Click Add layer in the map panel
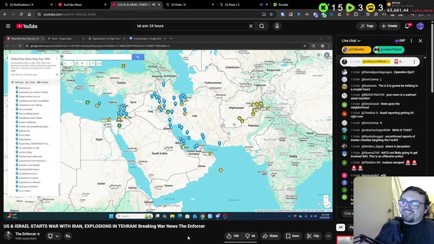Viewport: 434px width, 244px height. click(x=18, y=82)
